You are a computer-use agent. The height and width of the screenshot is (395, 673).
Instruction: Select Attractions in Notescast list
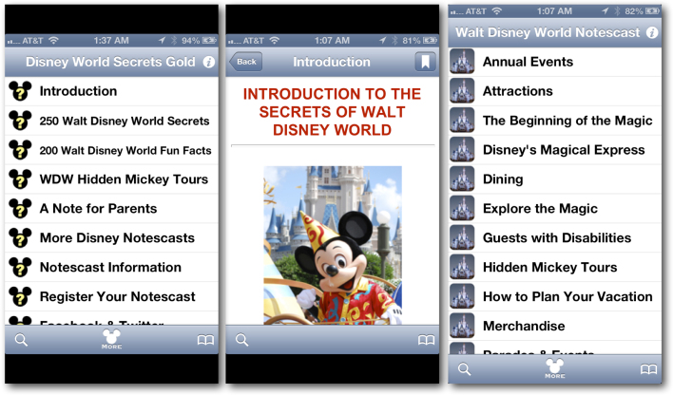pos(555,91)
